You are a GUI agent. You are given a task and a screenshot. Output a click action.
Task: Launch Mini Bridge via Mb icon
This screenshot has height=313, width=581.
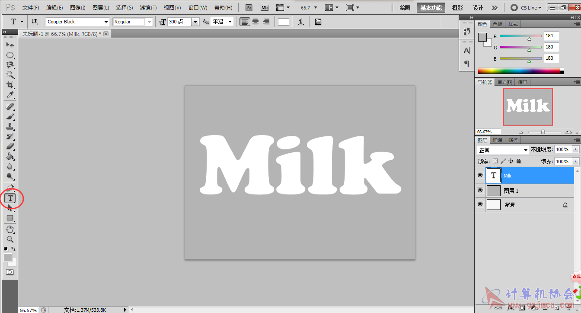[265, 8]
